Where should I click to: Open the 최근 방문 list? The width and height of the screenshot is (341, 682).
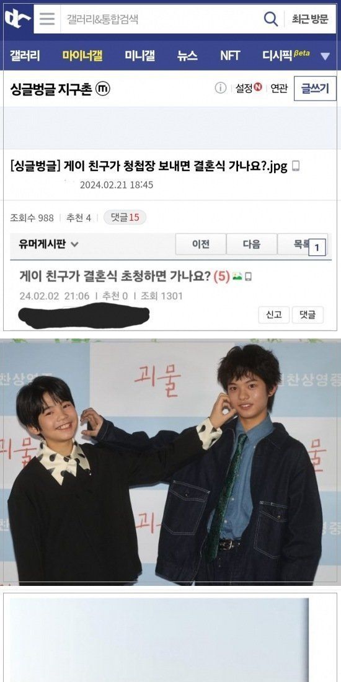[x=309, y=19]
